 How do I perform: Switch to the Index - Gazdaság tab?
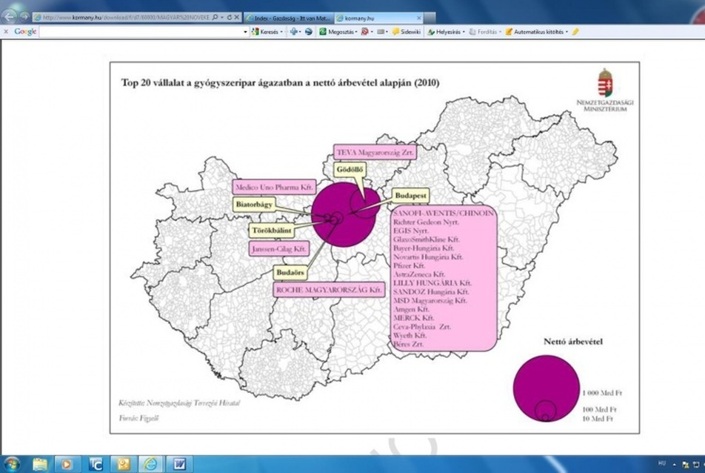coord(288,18)
